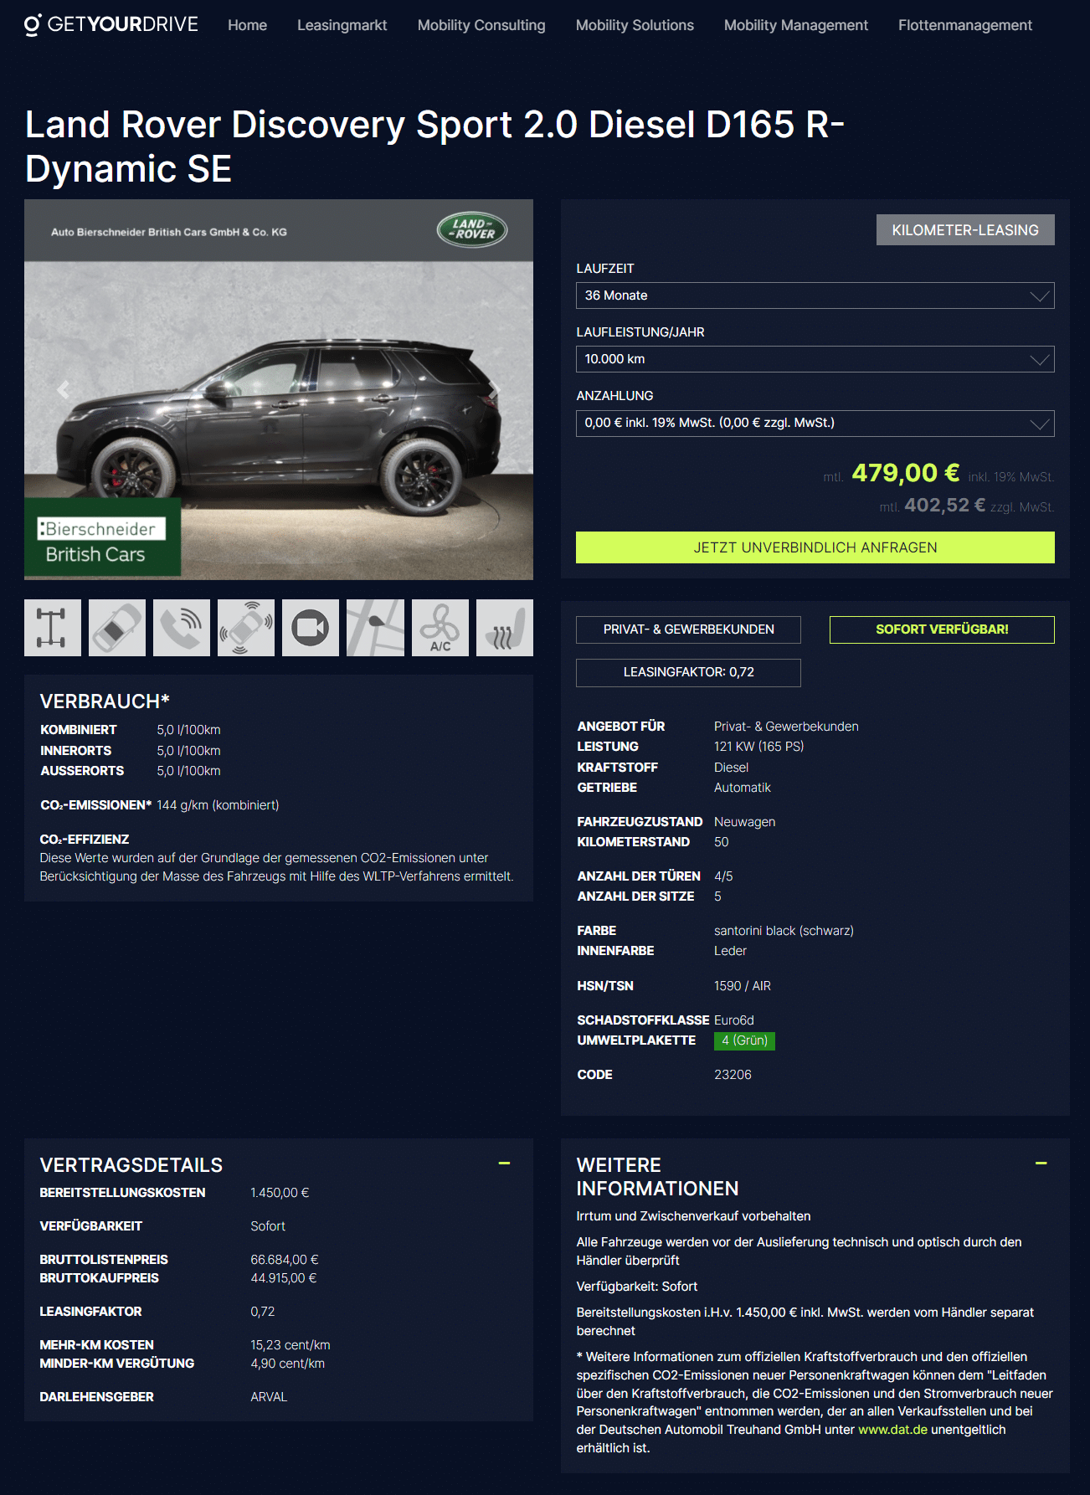
Task: Open the www.dat.de link
Action: click(x=892, y=1430)
